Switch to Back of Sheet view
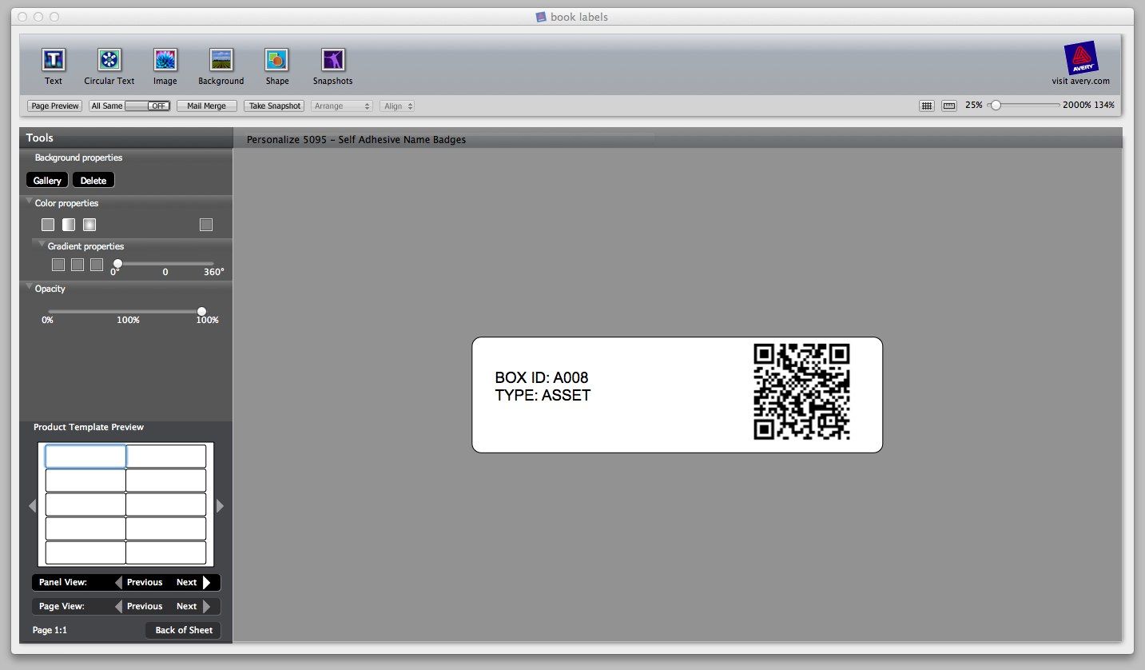 click(x=182, y=630)
